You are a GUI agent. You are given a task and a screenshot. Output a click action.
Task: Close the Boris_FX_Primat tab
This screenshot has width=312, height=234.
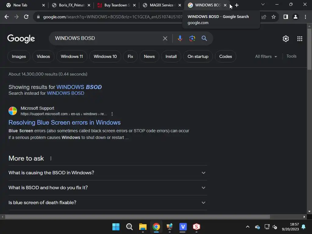[89, 5]
